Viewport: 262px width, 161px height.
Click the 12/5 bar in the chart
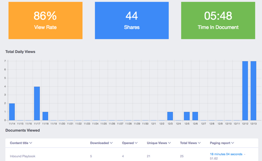187,116
